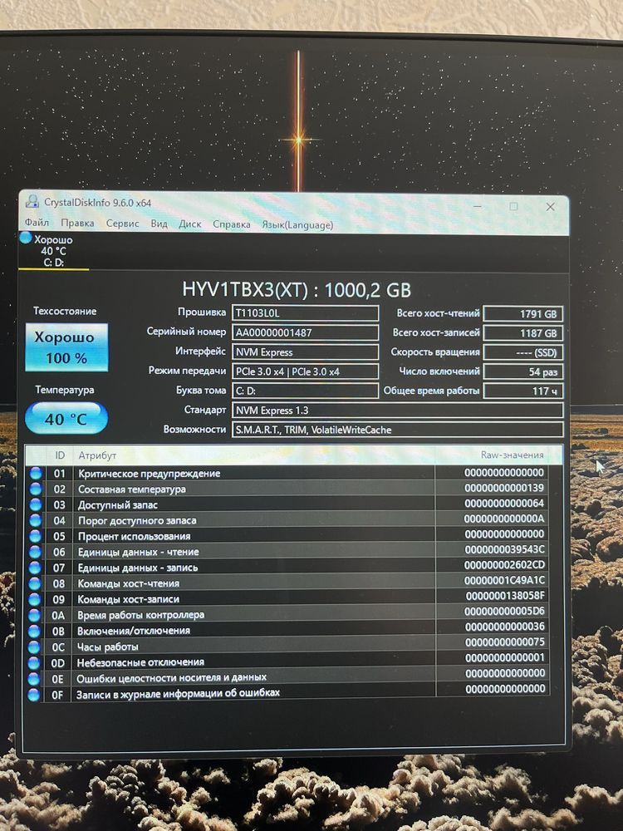This screenshot has width=623, height=831.
Task: Open the Сервис menu
Action: [x=122, y=224]
